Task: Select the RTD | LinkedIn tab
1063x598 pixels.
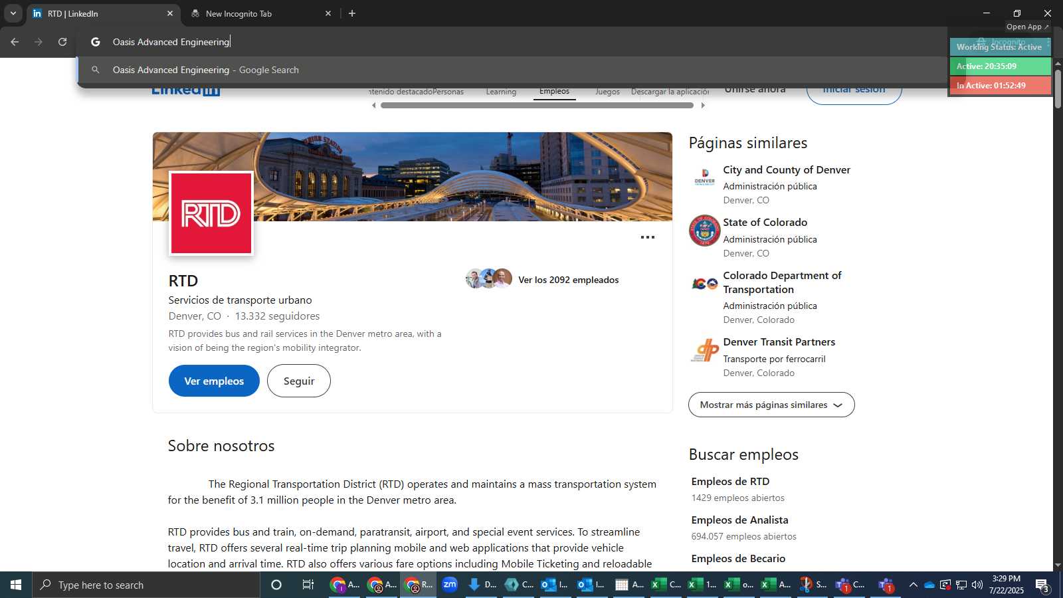Action: coord(103,13)
